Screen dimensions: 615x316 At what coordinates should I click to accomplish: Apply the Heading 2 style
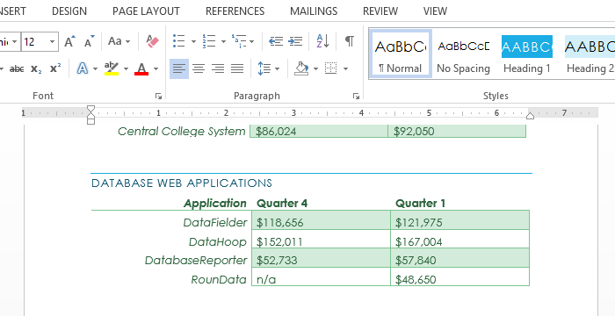point(590,54)
